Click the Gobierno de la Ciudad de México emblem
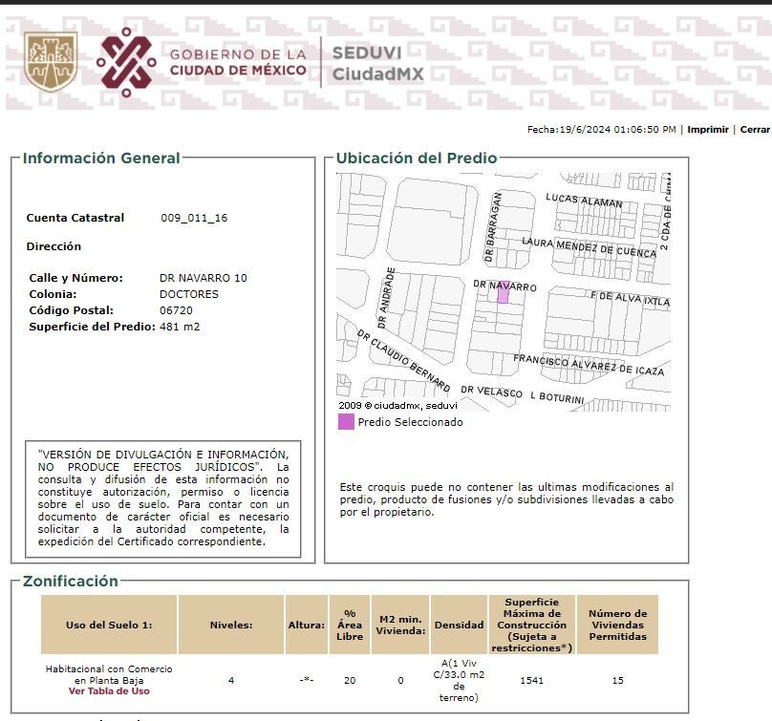The width and height of the screenshot is (772, 721). pyautogui.click(x=126, y=62)
